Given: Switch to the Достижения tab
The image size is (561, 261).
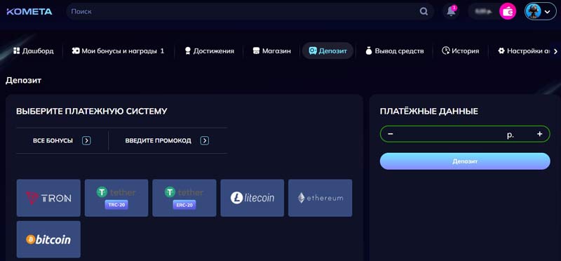Looking at the screenshot, I should tap(209, 51).
